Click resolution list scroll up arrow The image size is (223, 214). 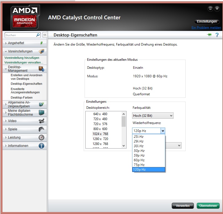click(124, 114)
